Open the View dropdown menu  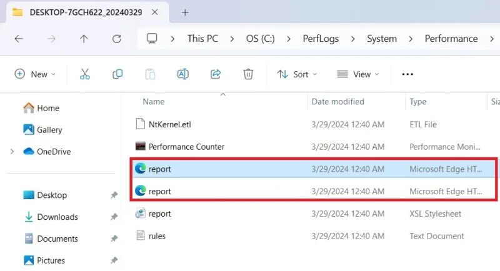tap(357, 74)
